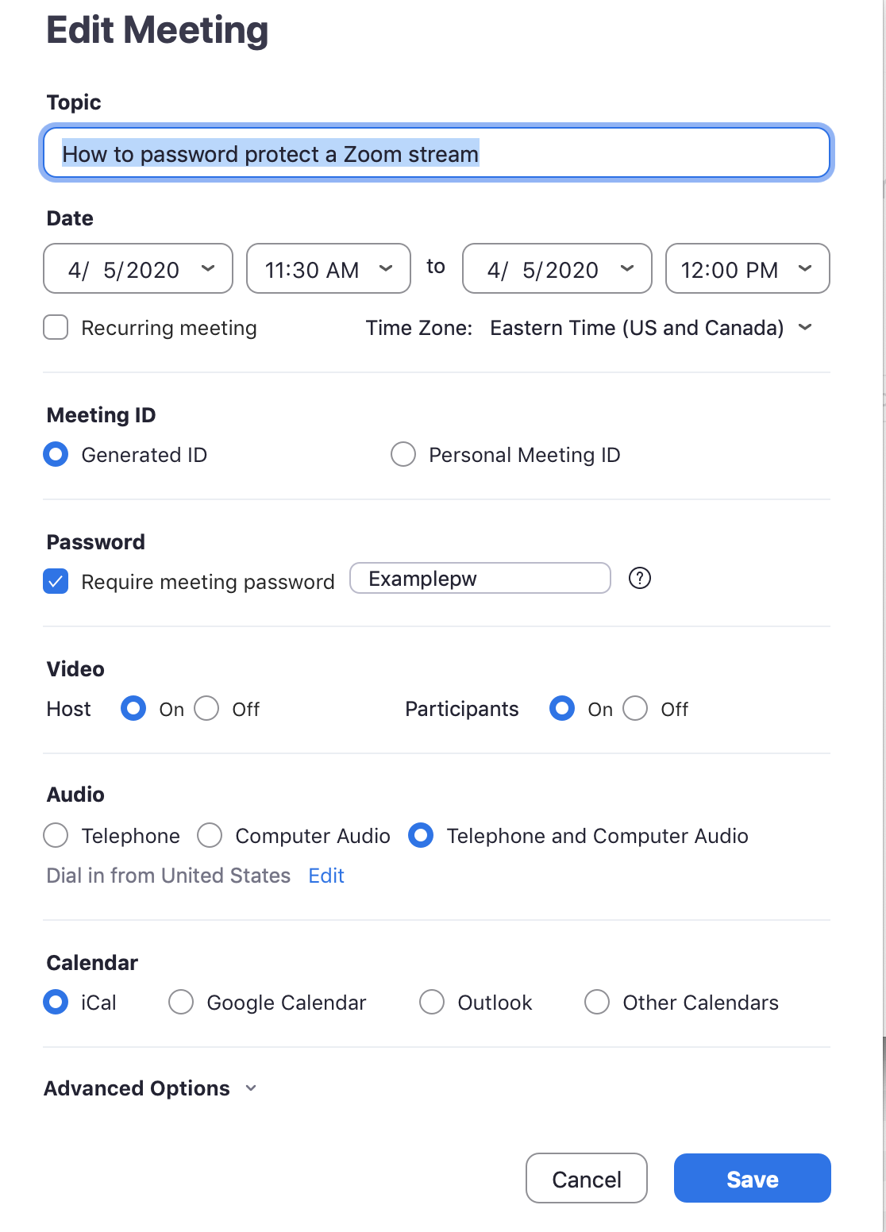
Task: Click the password help question mark icon
Action: pyautogui.click(x=639, y=579)
